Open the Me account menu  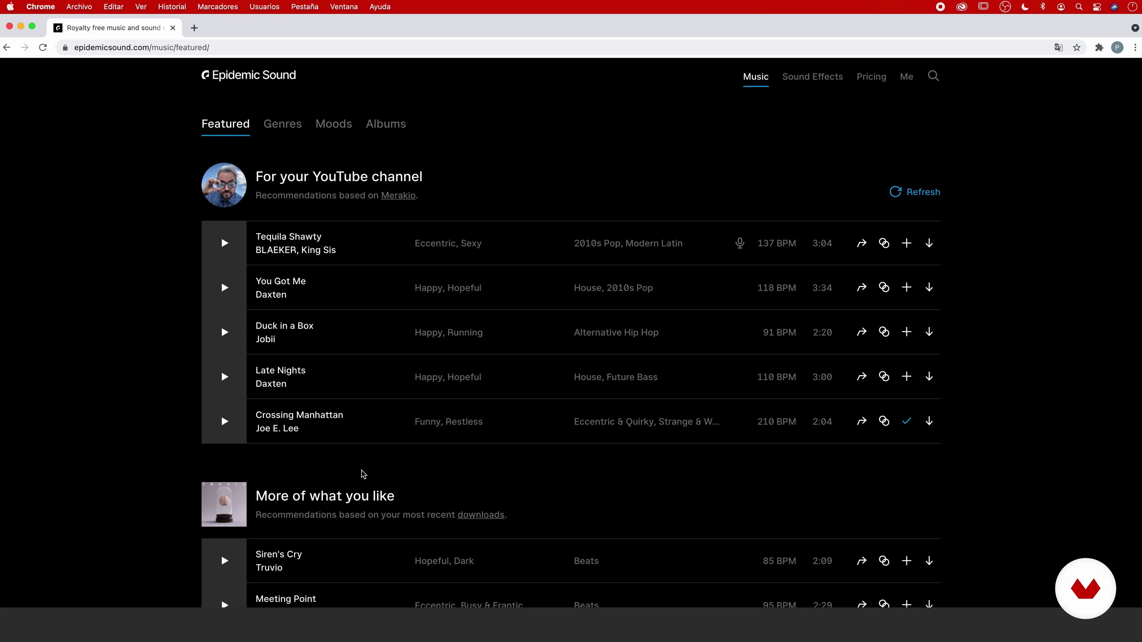click(x=906, y=77)
